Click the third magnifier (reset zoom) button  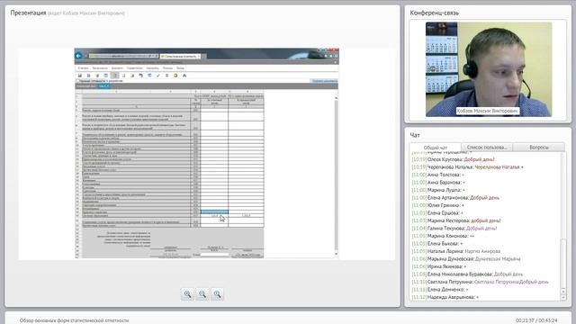click(x=218, y=294)
